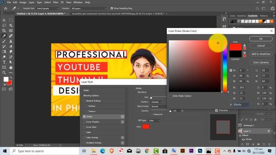Select the Move tool
This screenshot has width=276, height=155.
tap(4, 20)
